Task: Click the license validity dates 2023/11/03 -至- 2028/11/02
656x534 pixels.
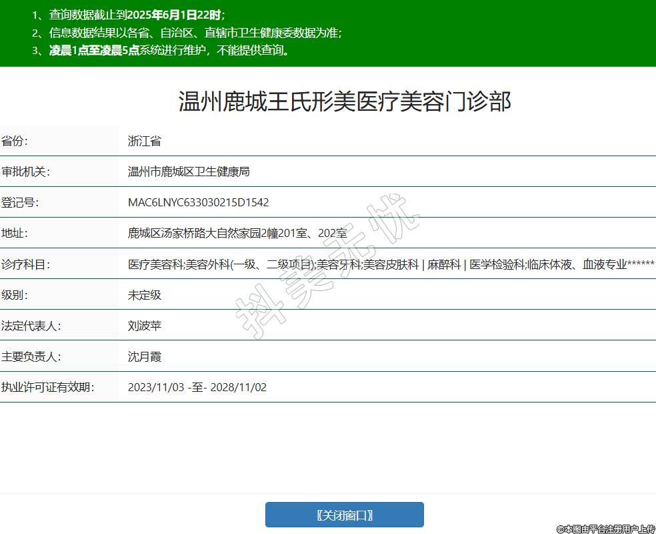Action: (x=197, y=387)
